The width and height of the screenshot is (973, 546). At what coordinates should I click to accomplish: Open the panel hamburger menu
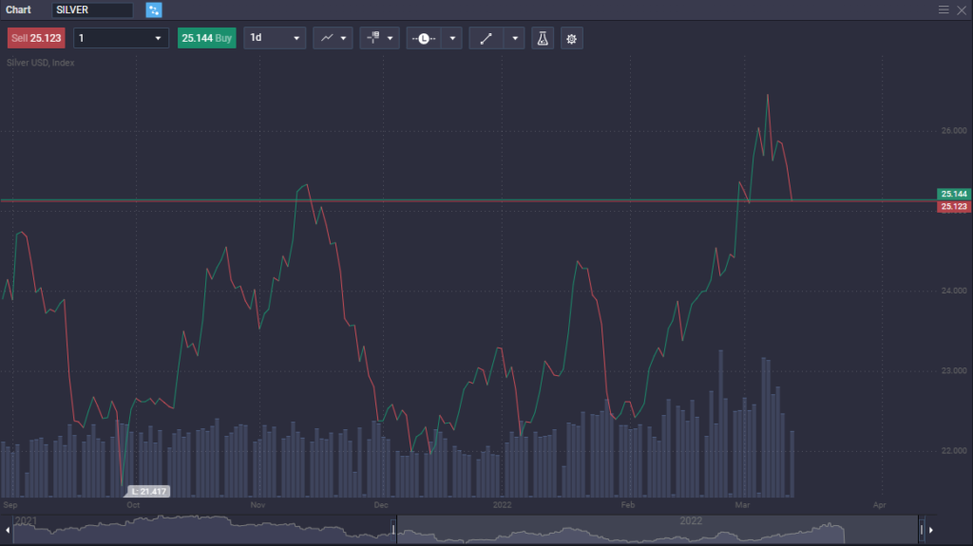[944, 9]
